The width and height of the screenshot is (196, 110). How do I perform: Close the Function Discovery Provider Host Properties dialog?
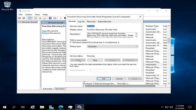click(140, 16)
